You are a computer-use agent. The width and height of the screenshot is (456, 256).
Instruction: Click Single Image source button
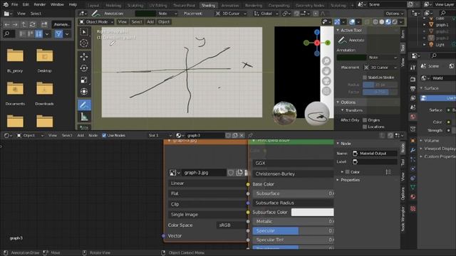[207, 215]
